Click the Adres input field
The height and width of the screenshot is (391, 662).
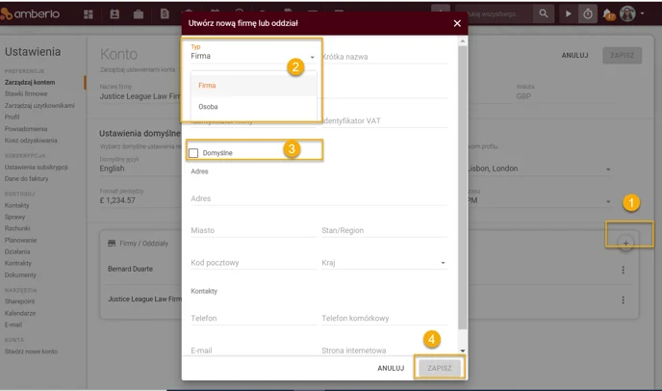318,198
